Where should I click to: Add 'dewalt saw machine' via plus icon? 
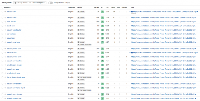[x=5, y=61]
